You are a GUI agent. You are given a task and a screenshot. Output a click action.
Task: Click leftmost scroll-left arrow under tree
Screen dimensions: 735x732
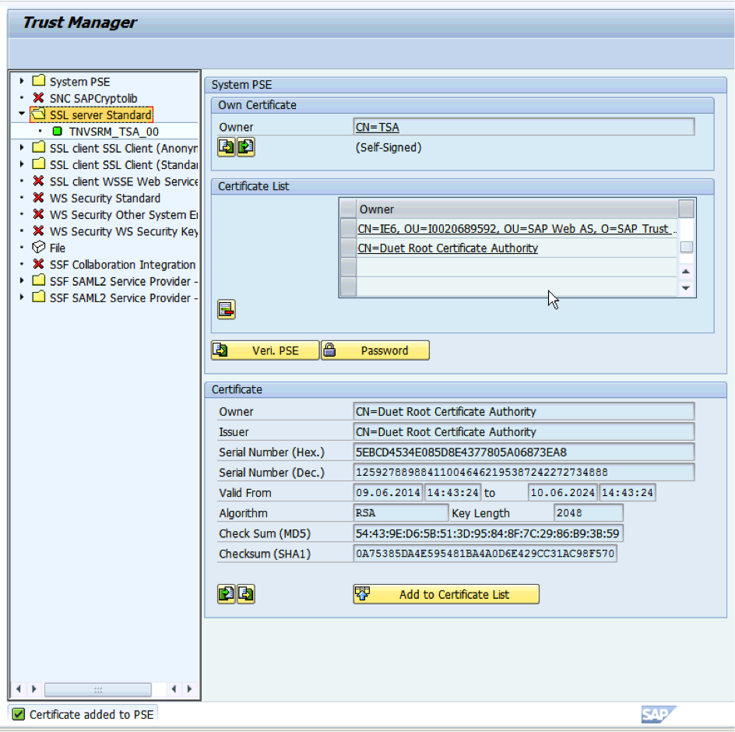[18, 689]
